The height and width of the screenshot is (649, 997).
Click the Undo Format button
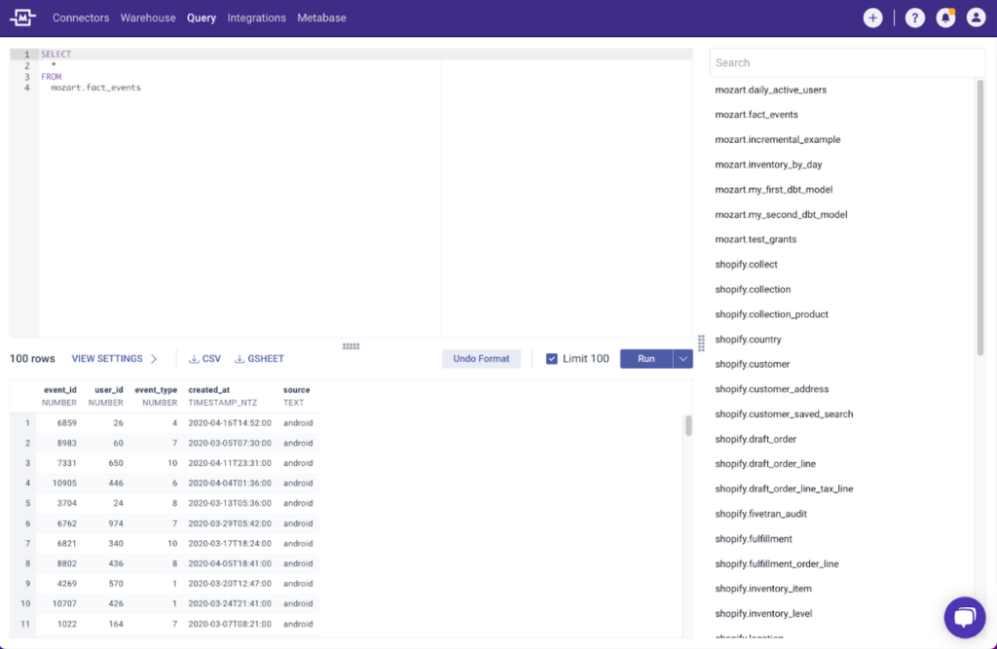point(481,358)
